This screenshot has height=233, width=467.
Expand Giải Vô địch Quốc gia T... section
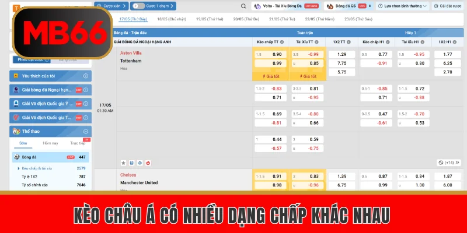click(x=86, y=118)
